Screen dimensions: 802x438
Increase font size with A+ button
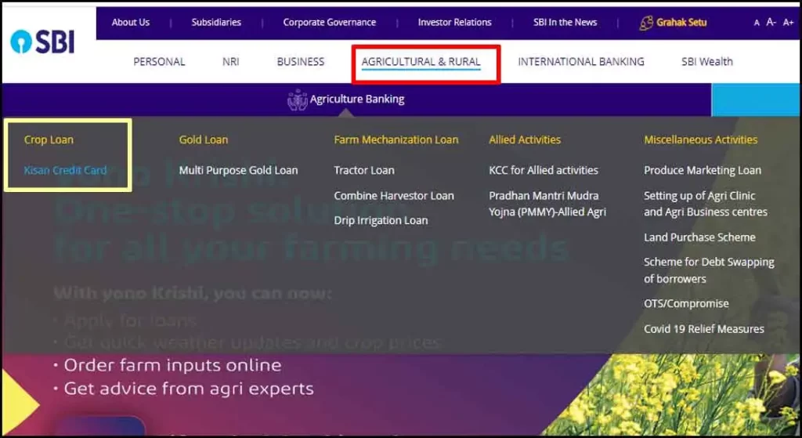pos(788,23)
